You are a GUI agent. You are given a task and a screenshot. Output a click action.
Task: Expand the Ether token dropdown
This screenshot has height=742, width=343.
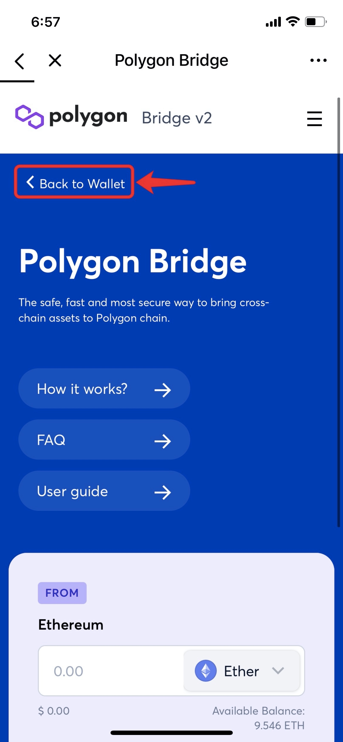coord(242,671)
